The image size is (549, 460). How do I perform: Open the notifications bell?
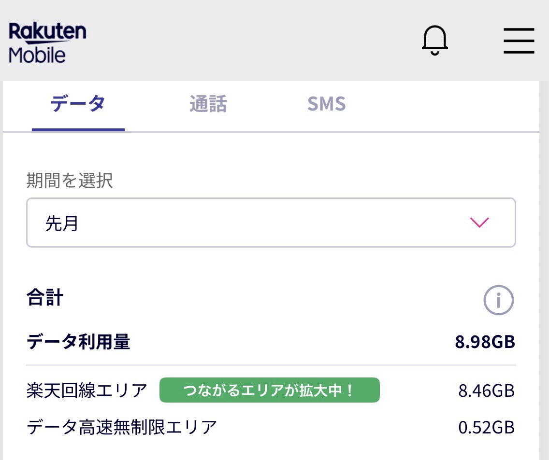pos(434,41)
